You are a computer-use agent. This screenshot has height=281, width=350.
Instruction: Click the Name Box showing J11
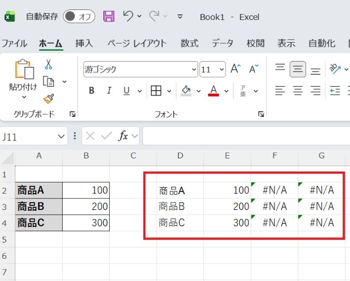click(x=28, y=136)
